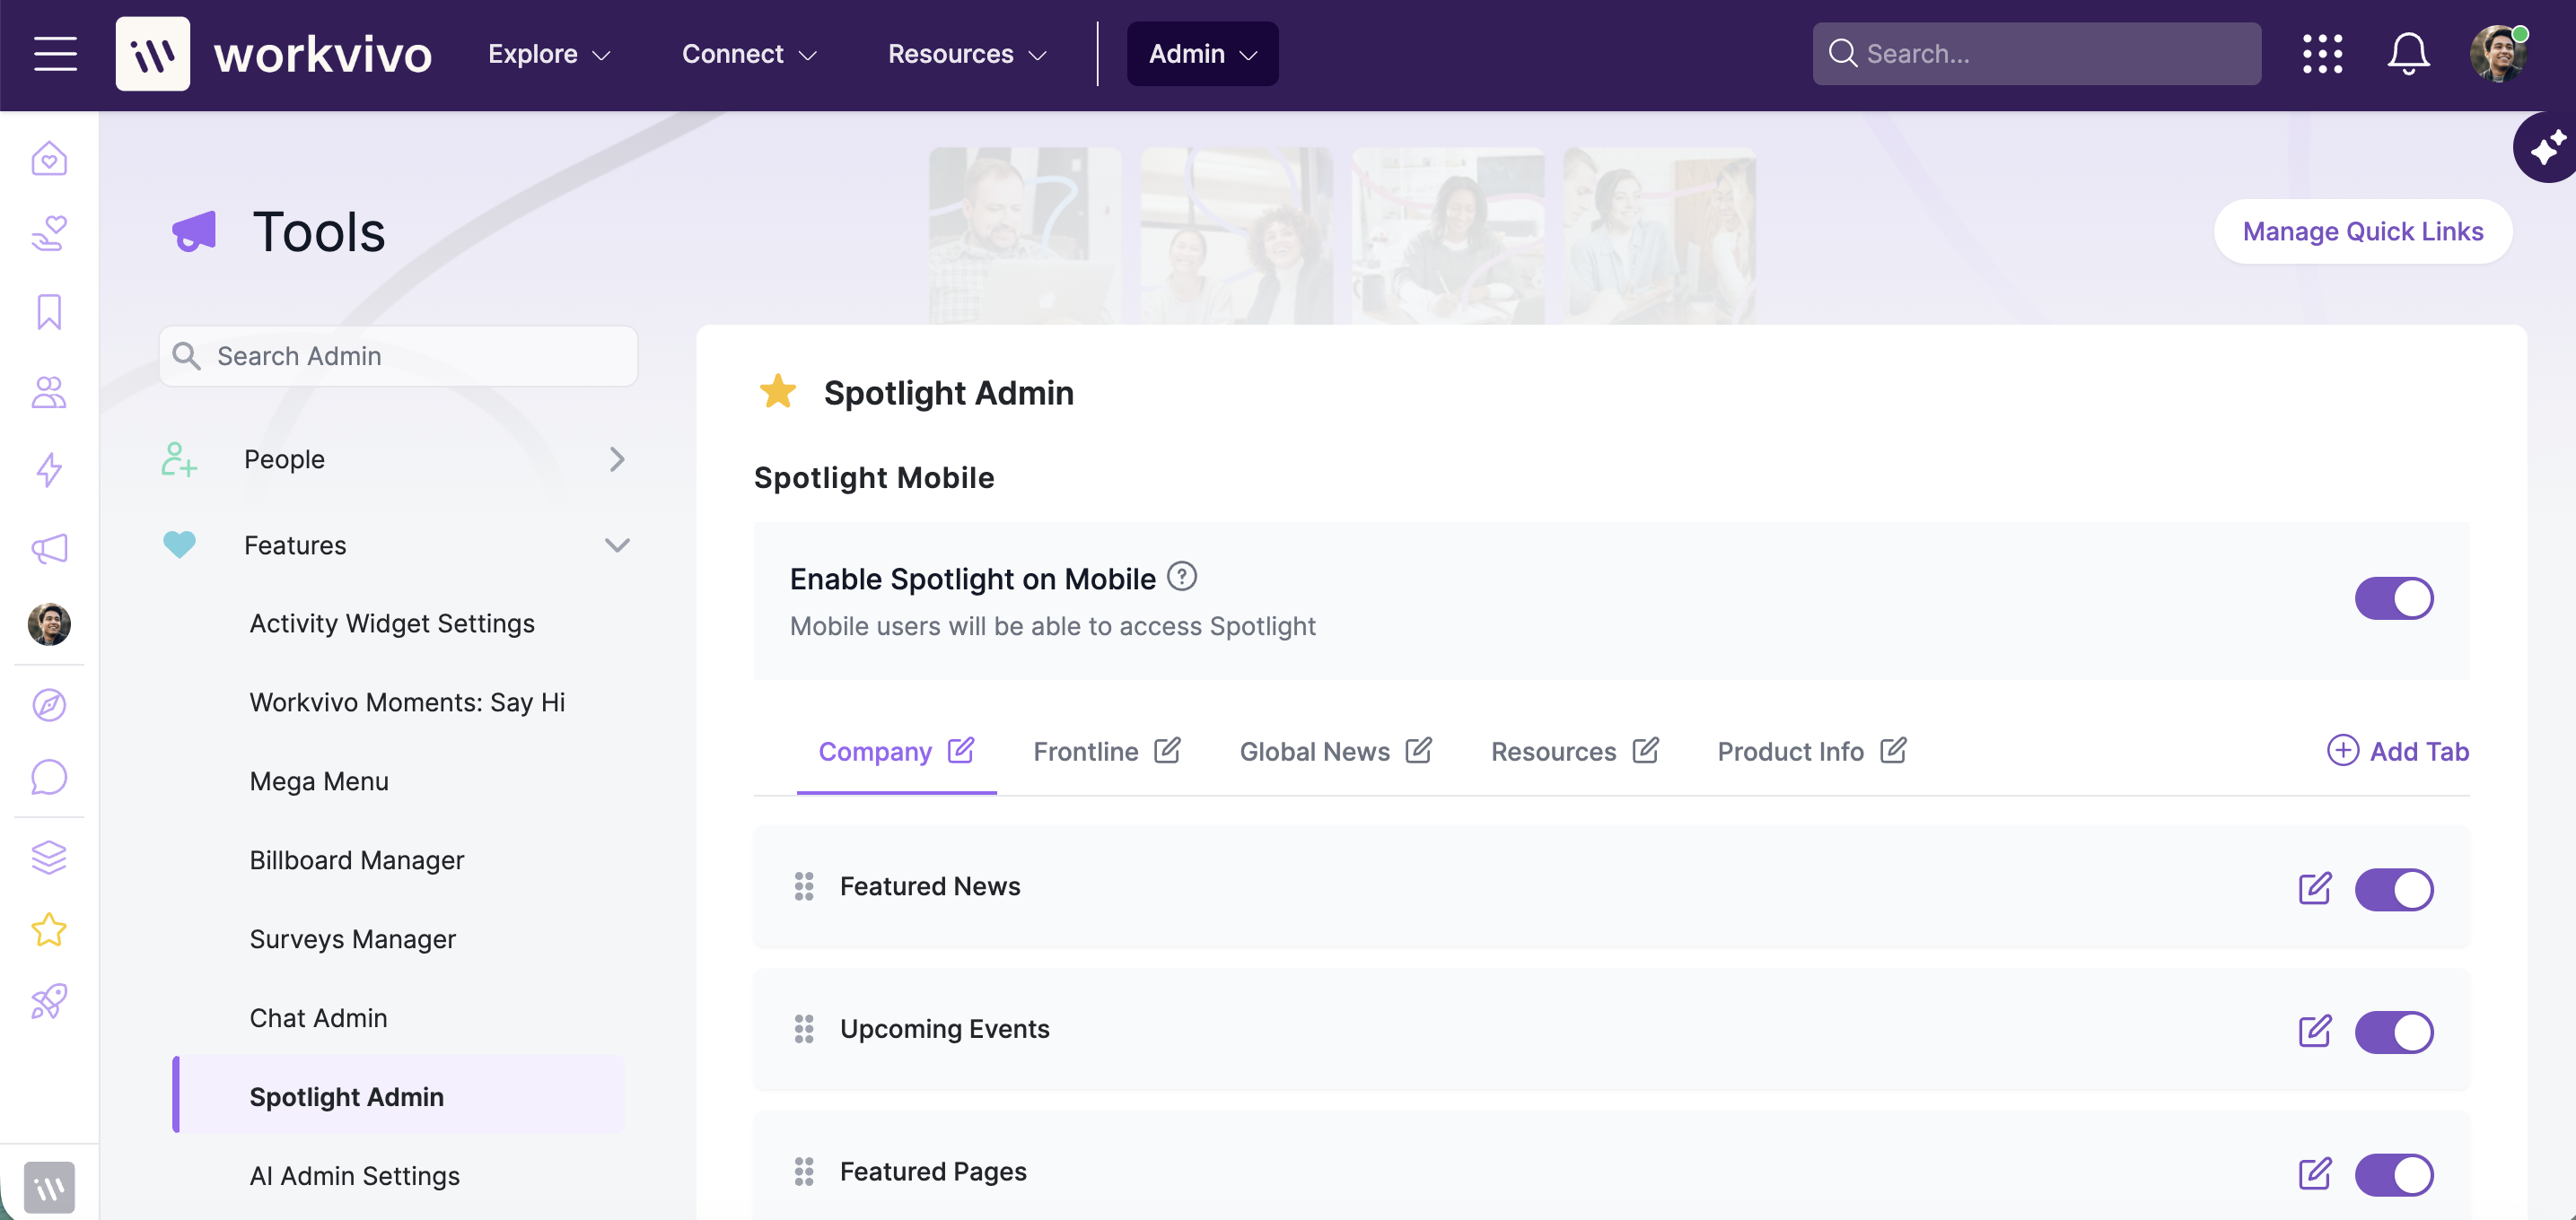
Task: Open the Explore dropdown menu
Action: pos(549,54)
